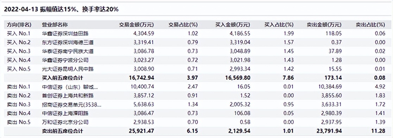Open the 光大证券昆明人民中路 brokerage link

point(68,69)
